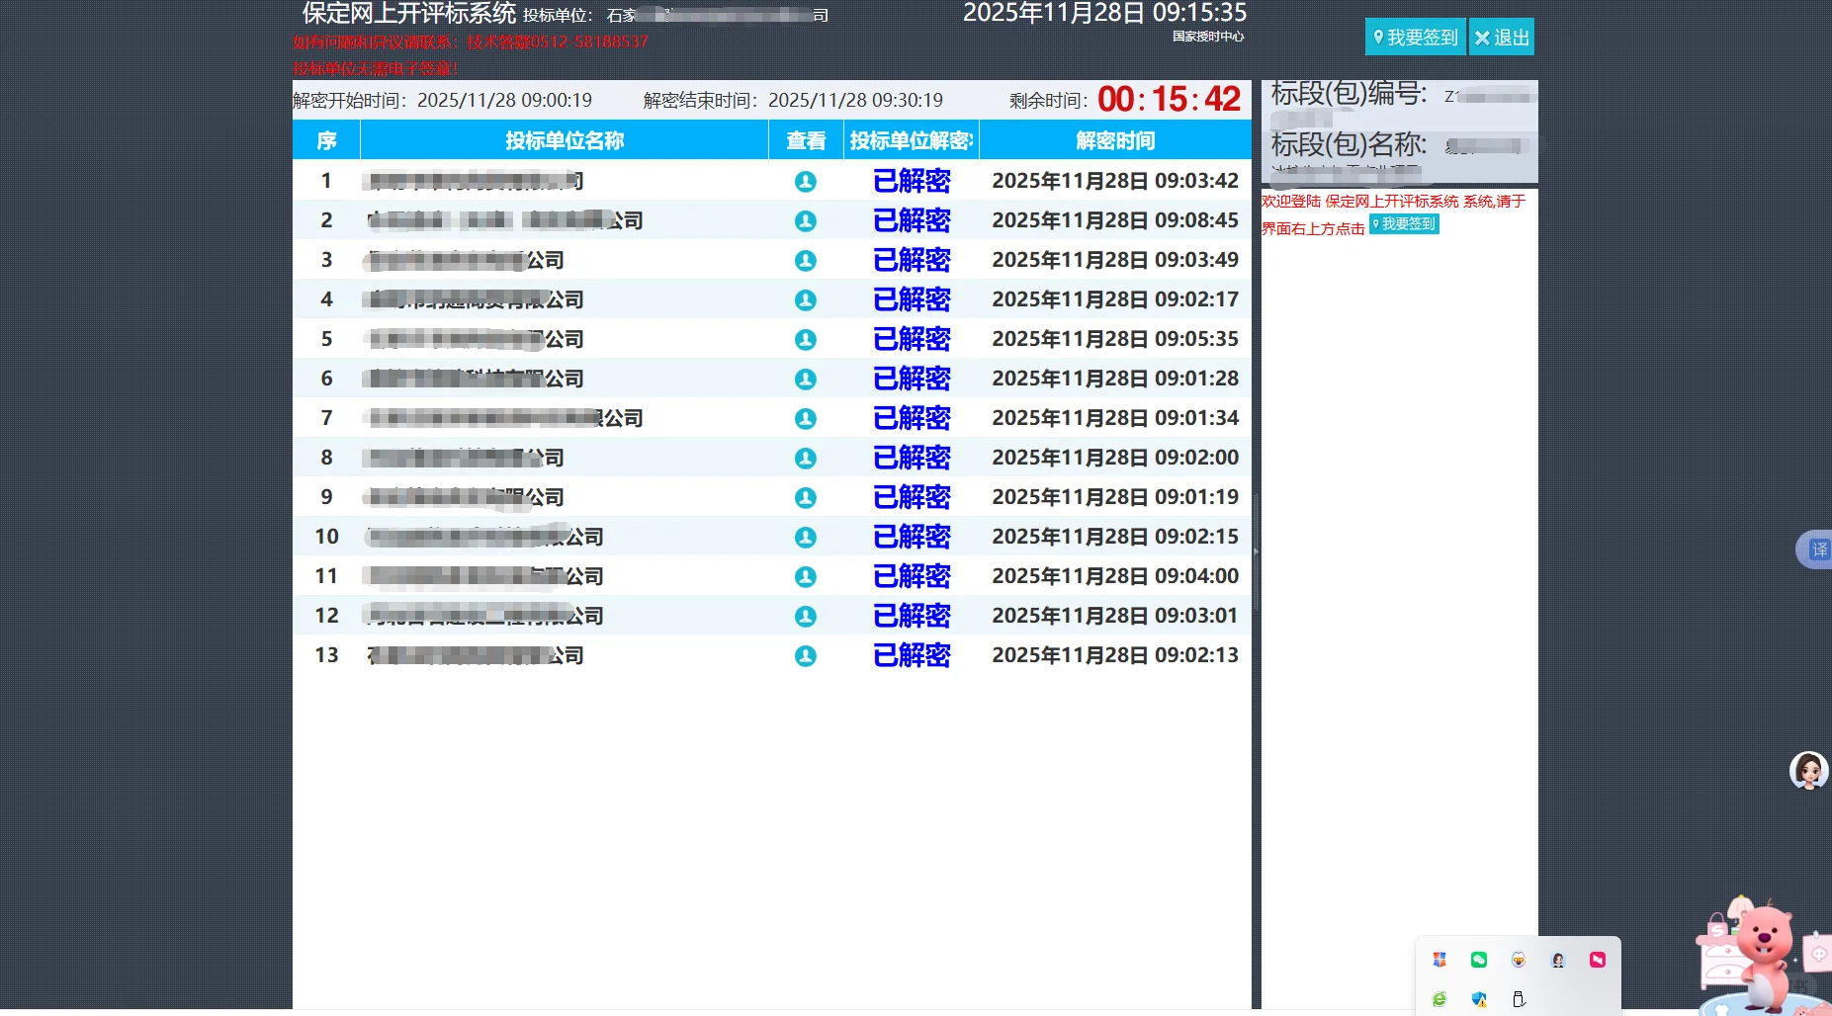Click the 投标单位解密 column header

[912, 140]
